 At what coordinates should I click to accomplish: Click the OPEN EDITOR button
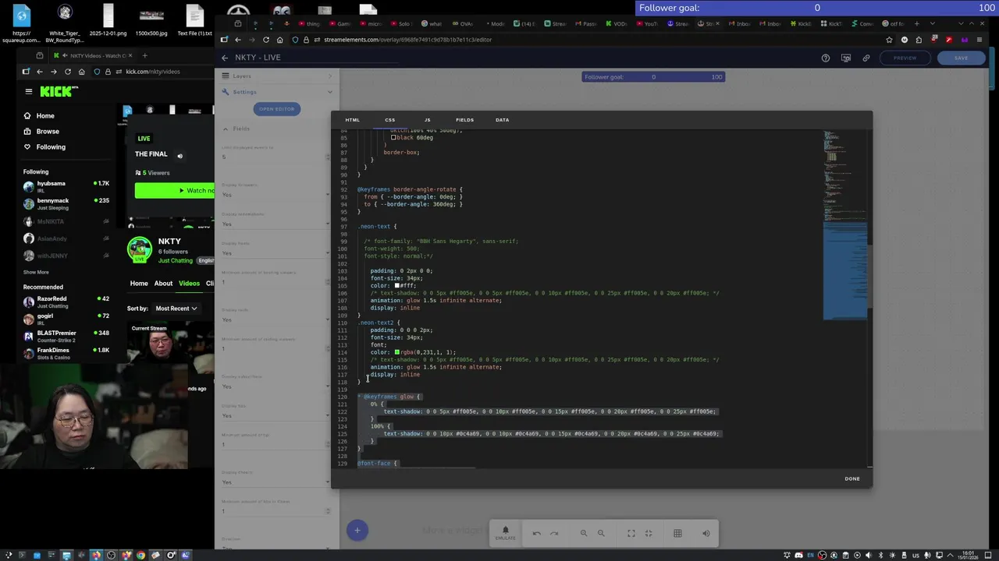coord(276,109)
